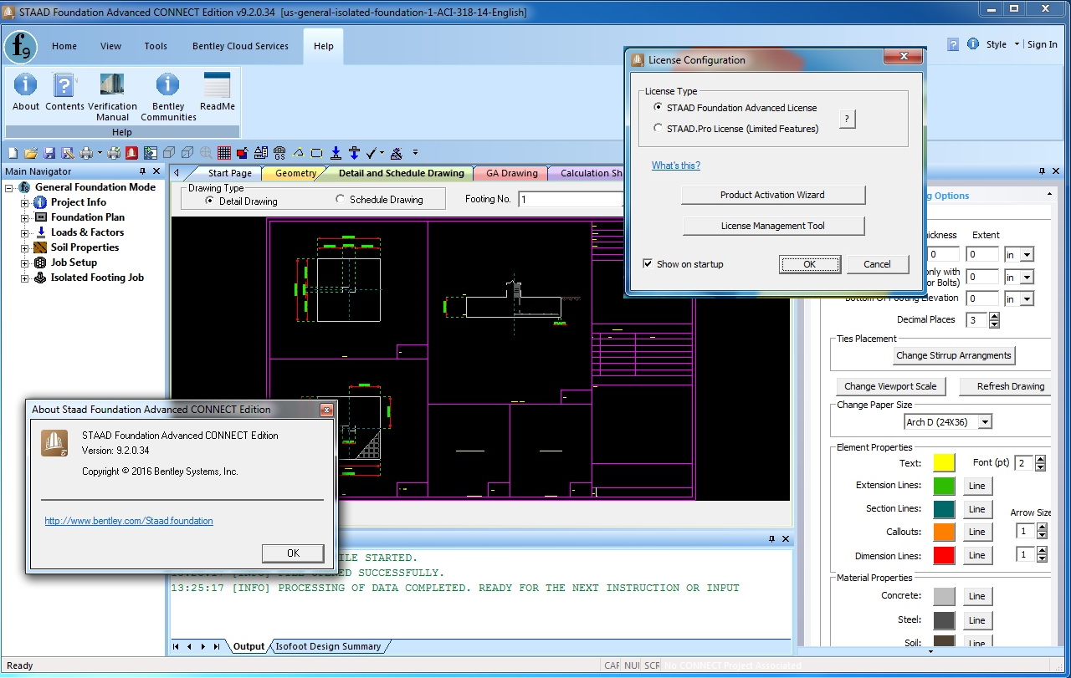
Task: Select STAAD.Pro License (Limited Features) option
Action: click(x=659, y=129)
